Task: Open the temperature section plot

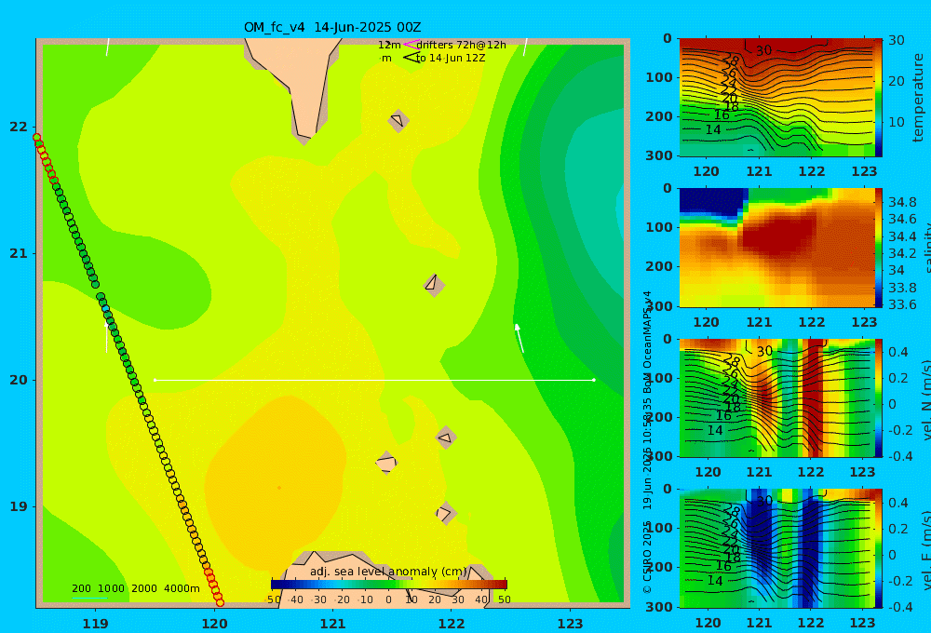Action: (776, 98)
